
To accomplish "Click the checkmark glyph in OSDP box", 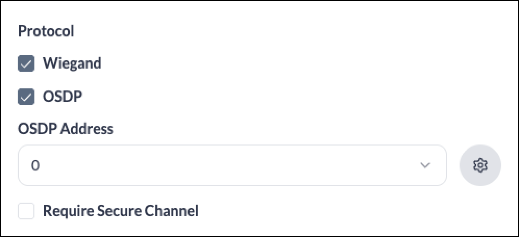I will coord(26,97).
